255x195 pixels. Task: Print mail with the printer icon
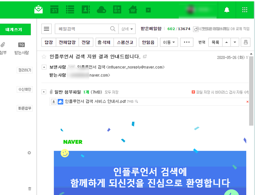point(245,42)
